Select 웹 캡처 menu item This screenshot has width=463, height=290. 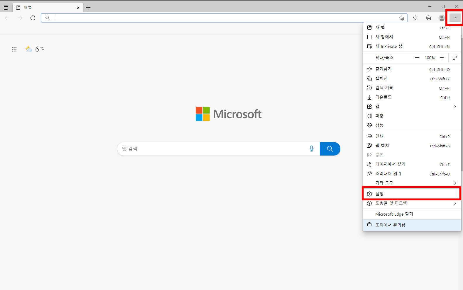pos(412,146)
